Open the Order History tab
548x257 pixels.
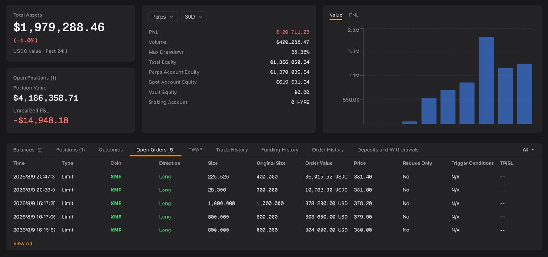pyautogui.click(x=328, y=149)
